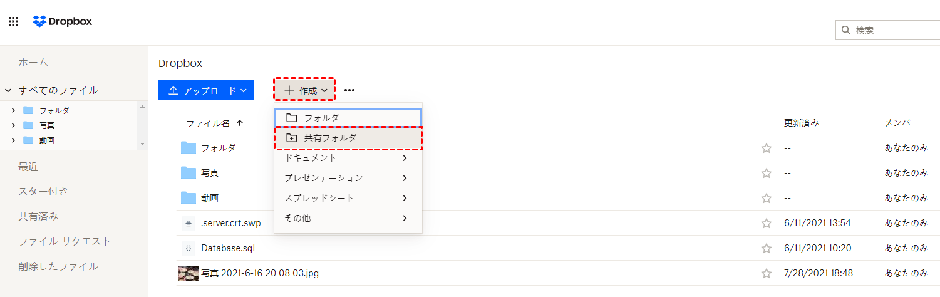Expand the 動画 sidebar tree node

13,140
